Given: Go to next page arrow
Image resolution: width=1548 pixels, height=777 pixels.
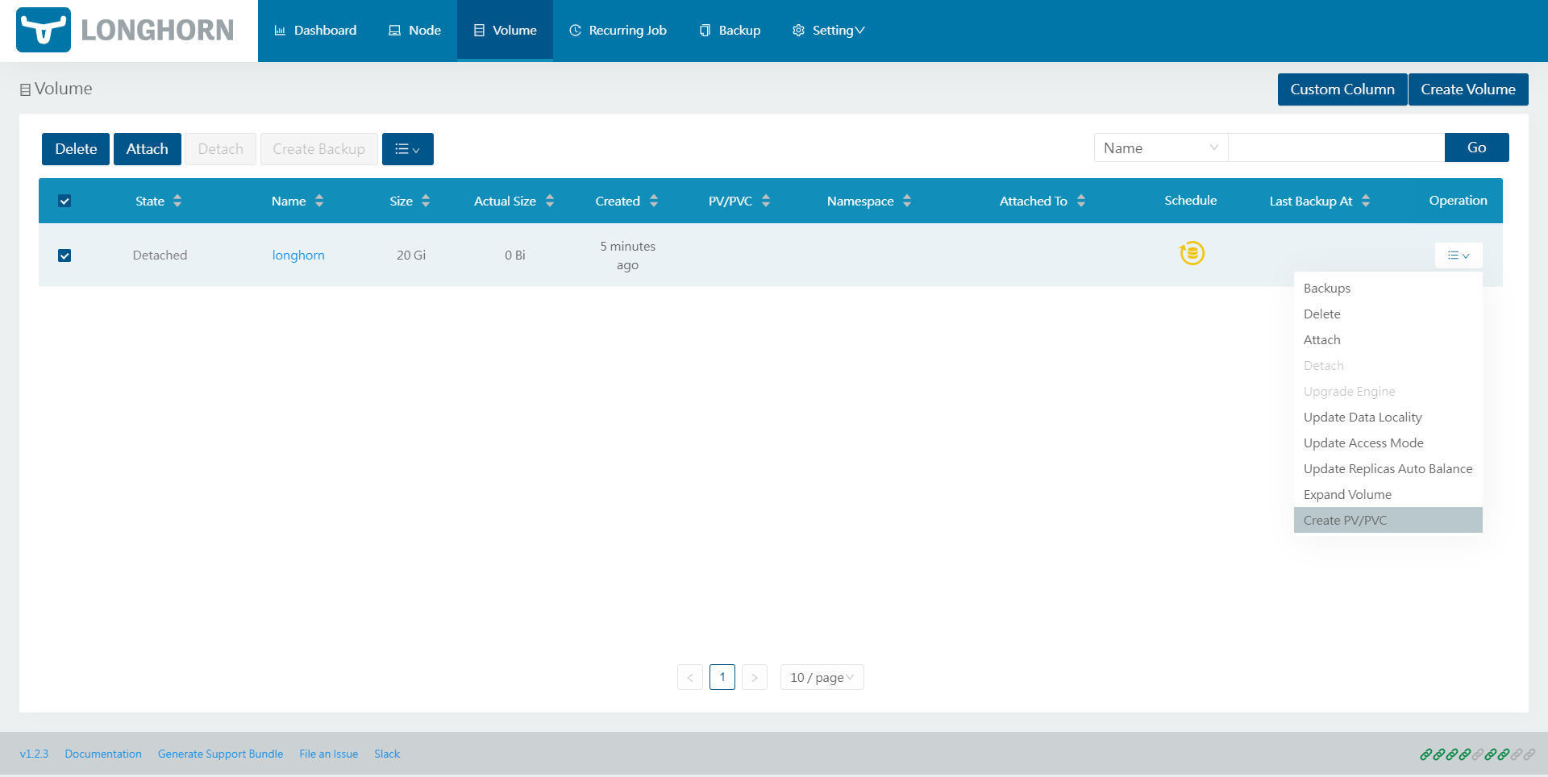Looking at the screenshot, I should click(x=755, y=677).
